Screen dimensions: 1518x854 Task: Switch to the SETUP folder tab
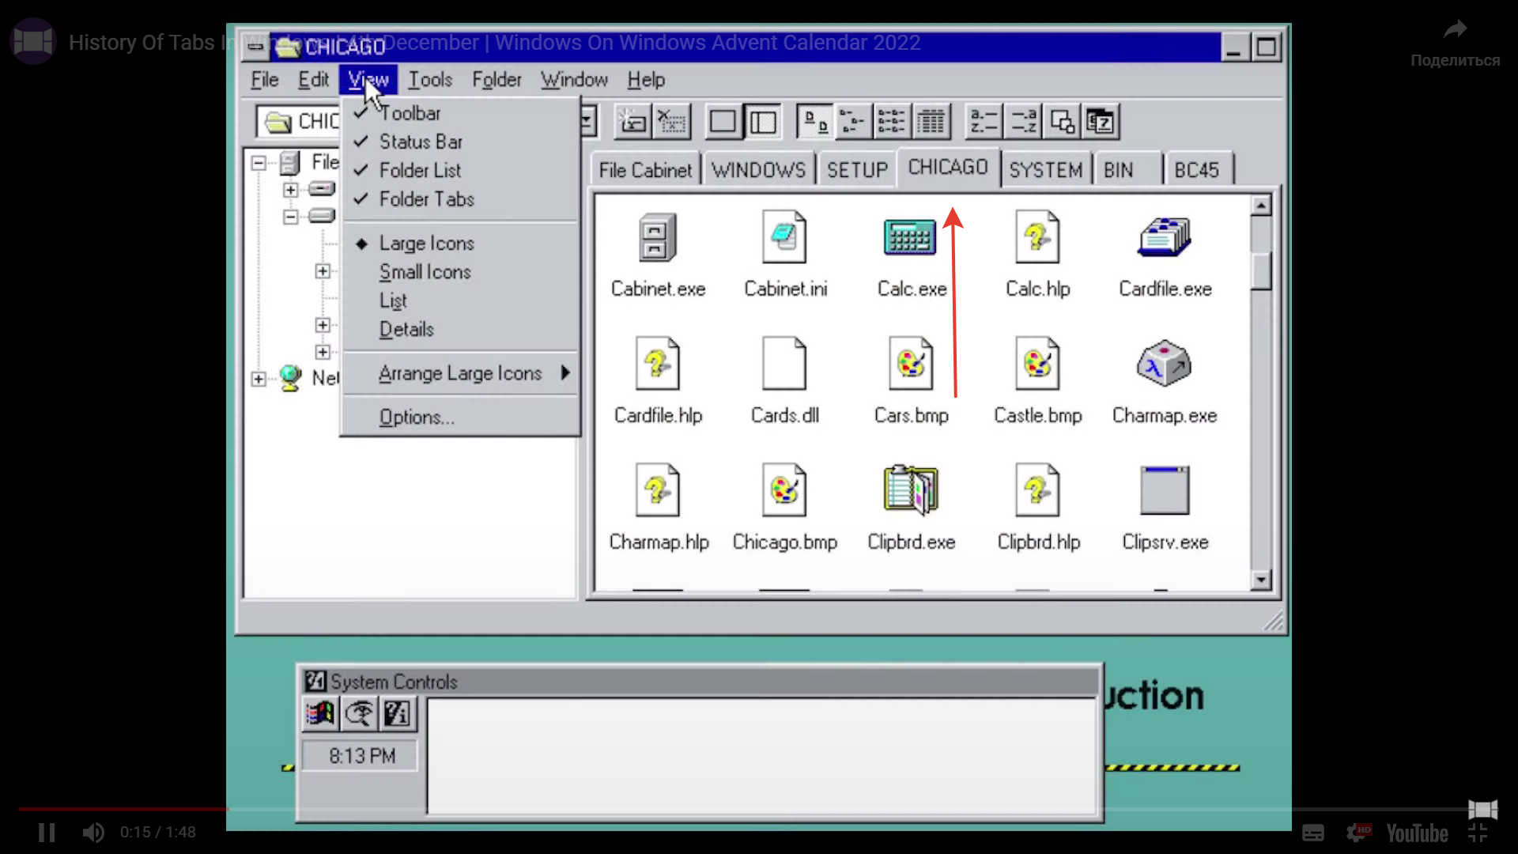[x=857, y=170]
